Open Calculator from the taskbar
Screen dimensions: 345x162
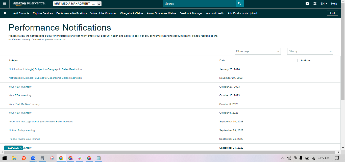(x=42, y=158)
